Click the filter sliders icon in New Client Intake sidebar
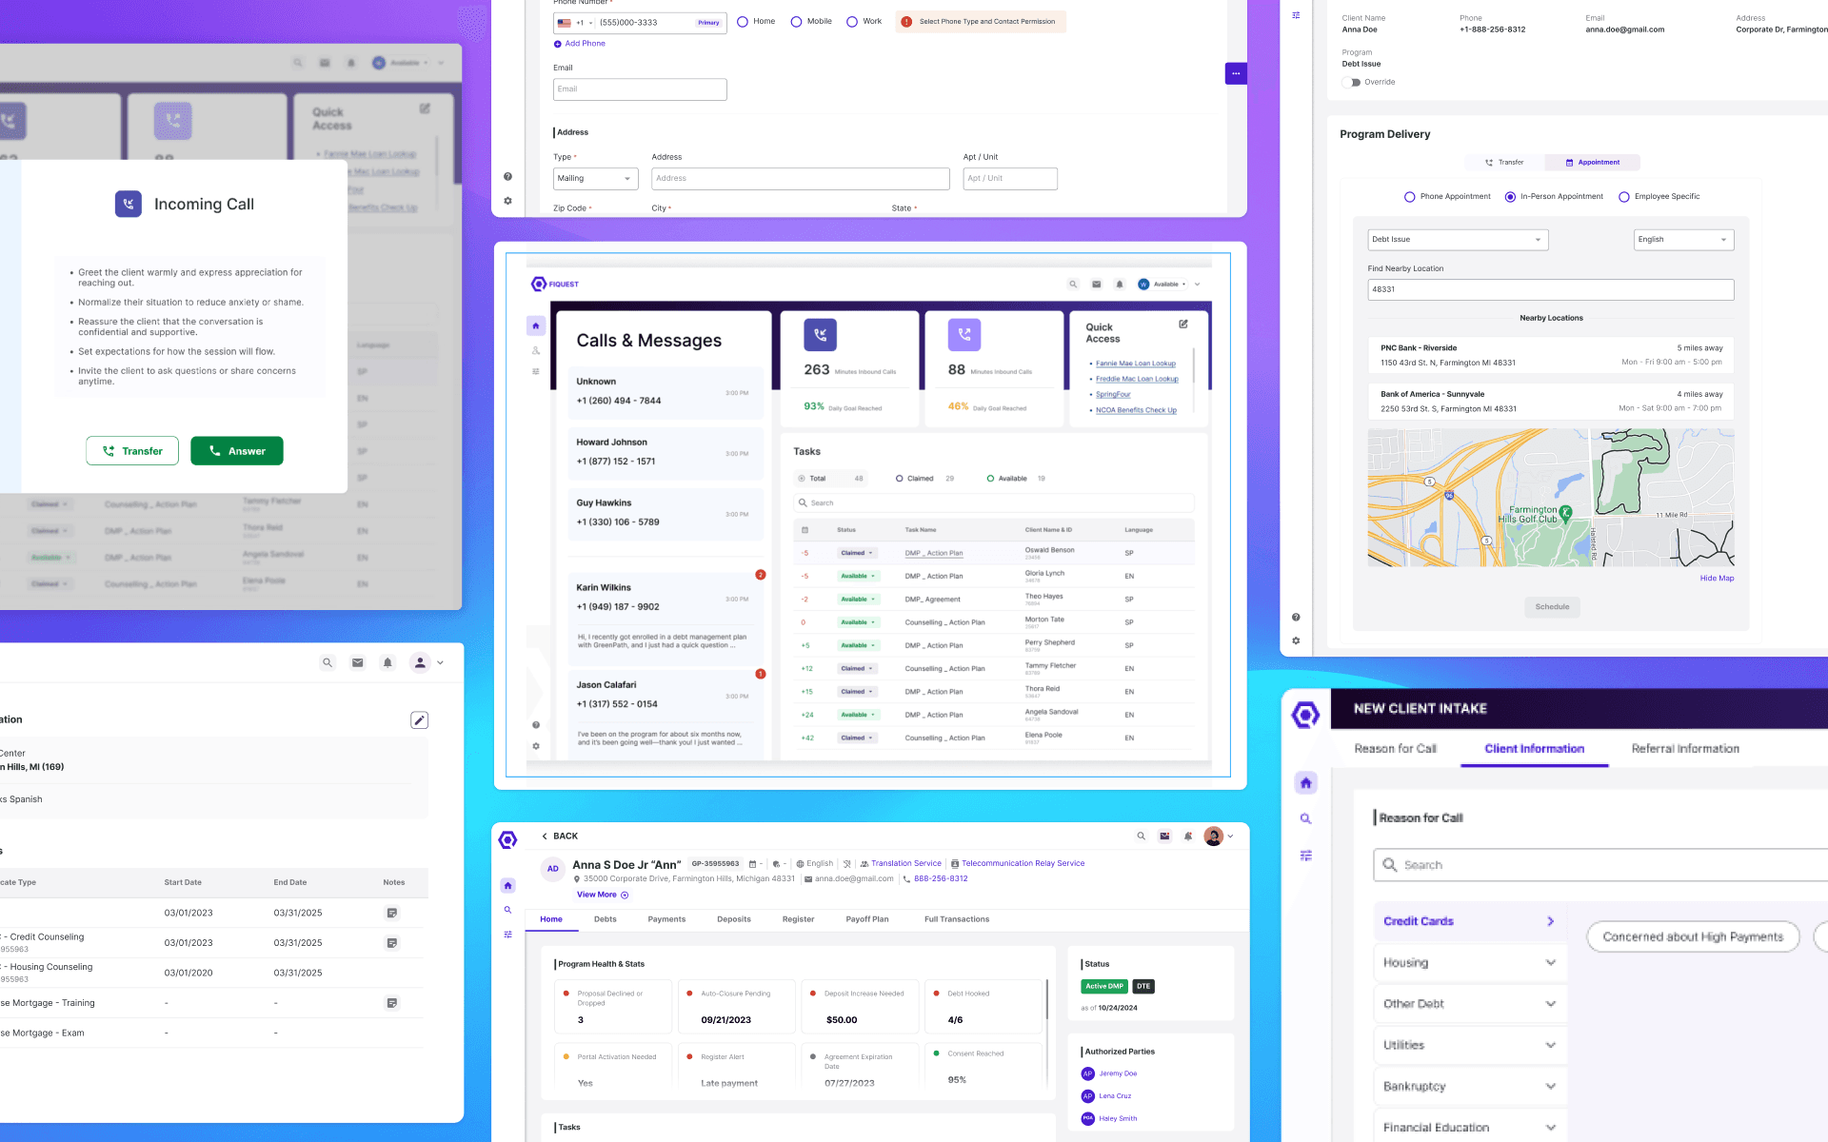This screenshot has width=1828, height=1142. coord(1305,856)
